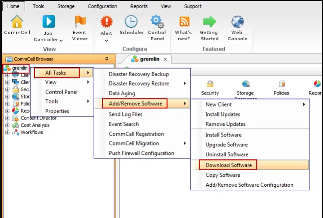Click the CommCell Browser header icon

coord(9,59)
